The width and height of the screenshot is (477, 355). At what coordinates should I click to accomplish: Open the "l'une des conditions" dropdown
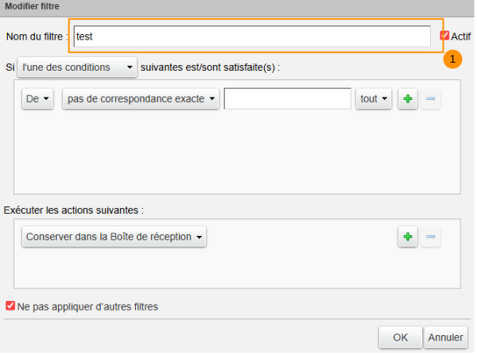[77, 68]
